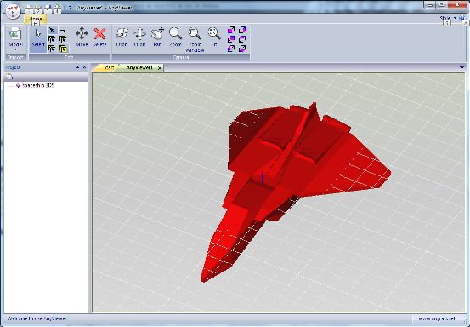
Task: Open the Style dropdown in the ribbon
Action: [x=448, y=18]
